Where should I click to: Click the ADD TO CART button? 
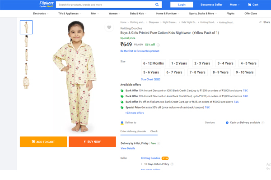43,142
